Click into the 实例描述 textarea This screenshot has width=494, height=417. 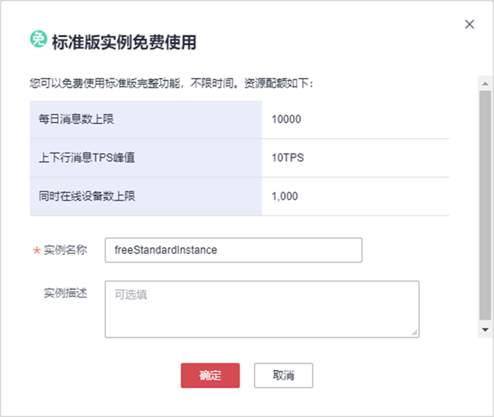tap(262, 309)
